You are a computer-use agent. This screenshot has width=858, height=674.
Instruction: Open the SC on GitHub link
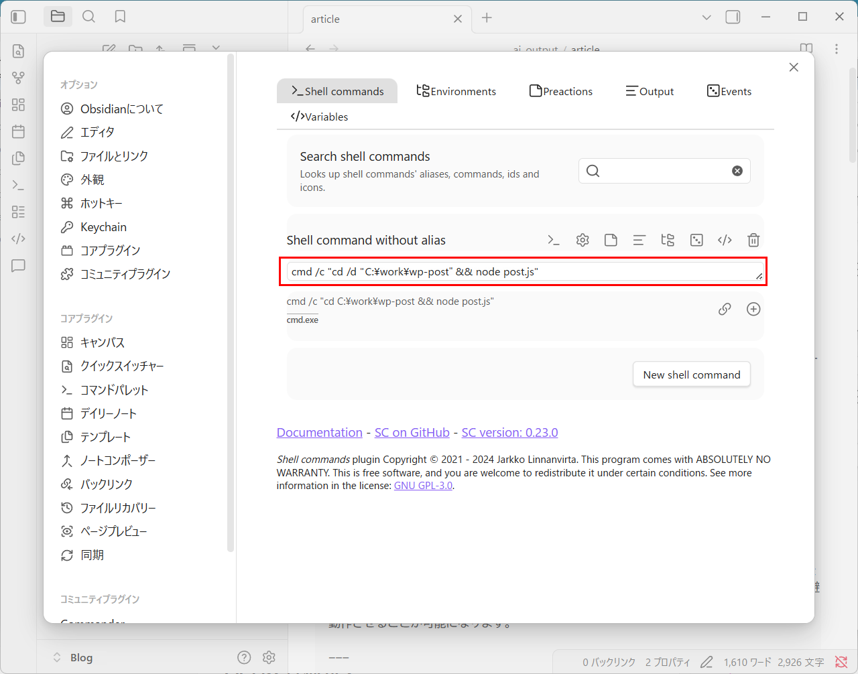pyautogui.click(x=412, y=432)
